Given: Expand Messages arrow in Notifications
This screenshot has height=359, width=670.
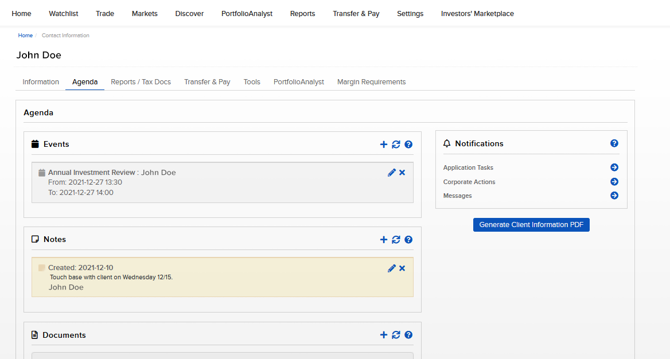Looking at the screenshot, I should click(614, 196).
